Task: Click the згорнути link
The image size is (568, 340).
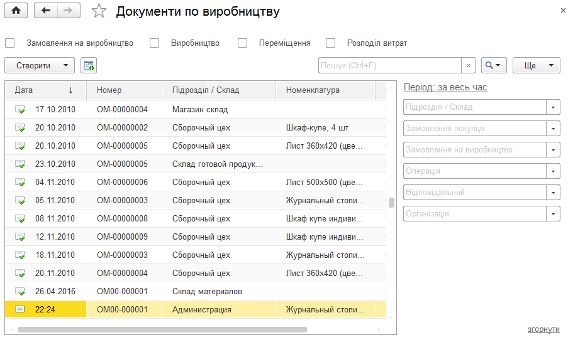Action: coord(543,329)
